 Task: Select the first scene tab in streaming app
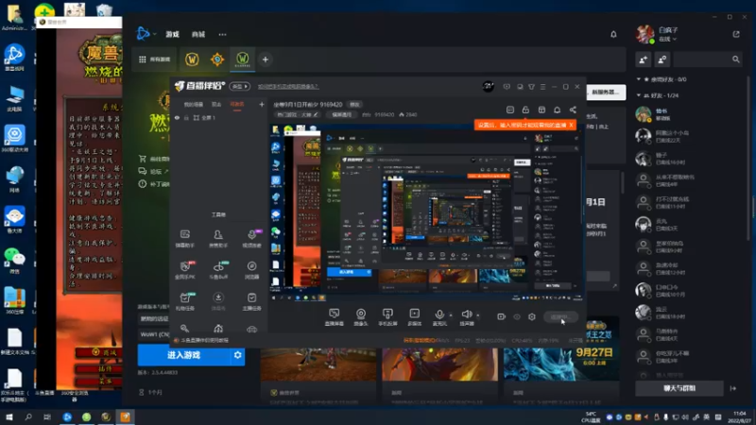[x=194, y=104]
